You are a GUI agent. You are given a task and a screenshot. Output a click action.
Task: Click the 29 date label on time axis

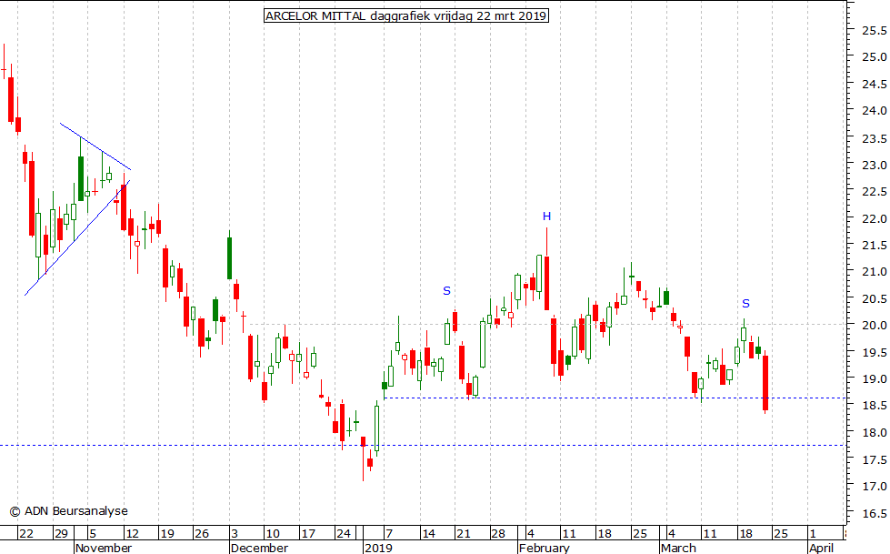(x=61, y=534)
